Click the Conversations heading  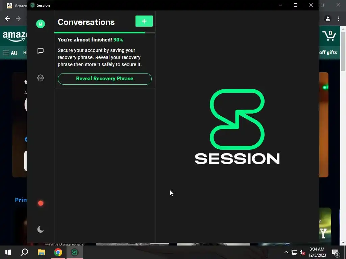coord(86,22)
